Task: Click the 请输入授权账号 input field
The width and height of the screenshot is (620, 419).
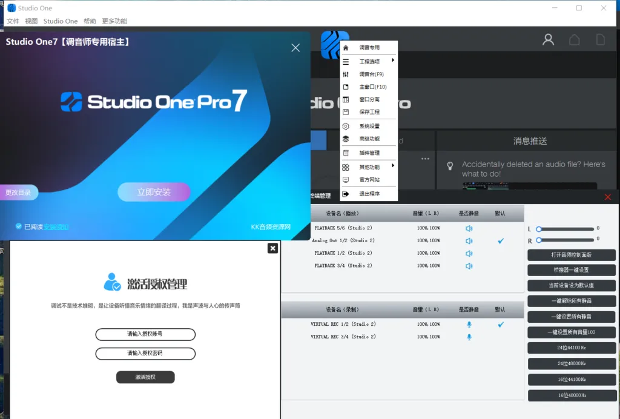Action: 145,334
